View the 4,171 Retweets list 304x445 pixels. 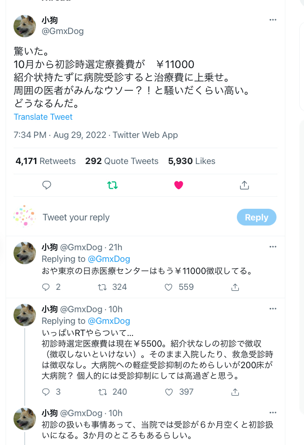45,161
